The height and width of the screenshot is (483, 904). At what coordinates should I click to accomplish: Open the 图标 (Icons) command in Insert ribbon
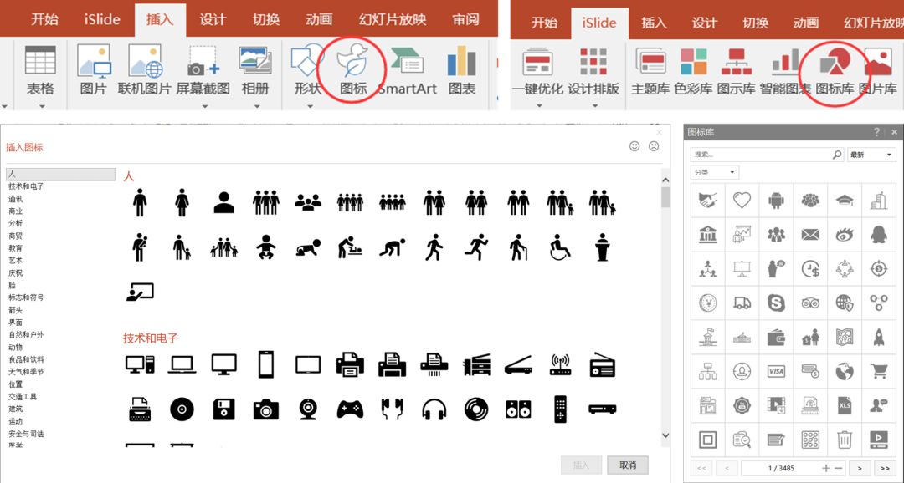pos(352,69)
